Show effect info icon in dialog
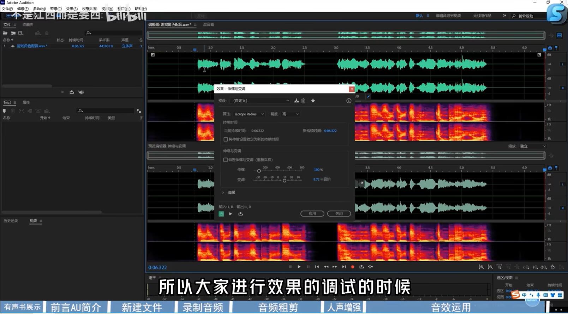Image resolution: width=568 pixels, height=314 pixels. tap(348, 101)
